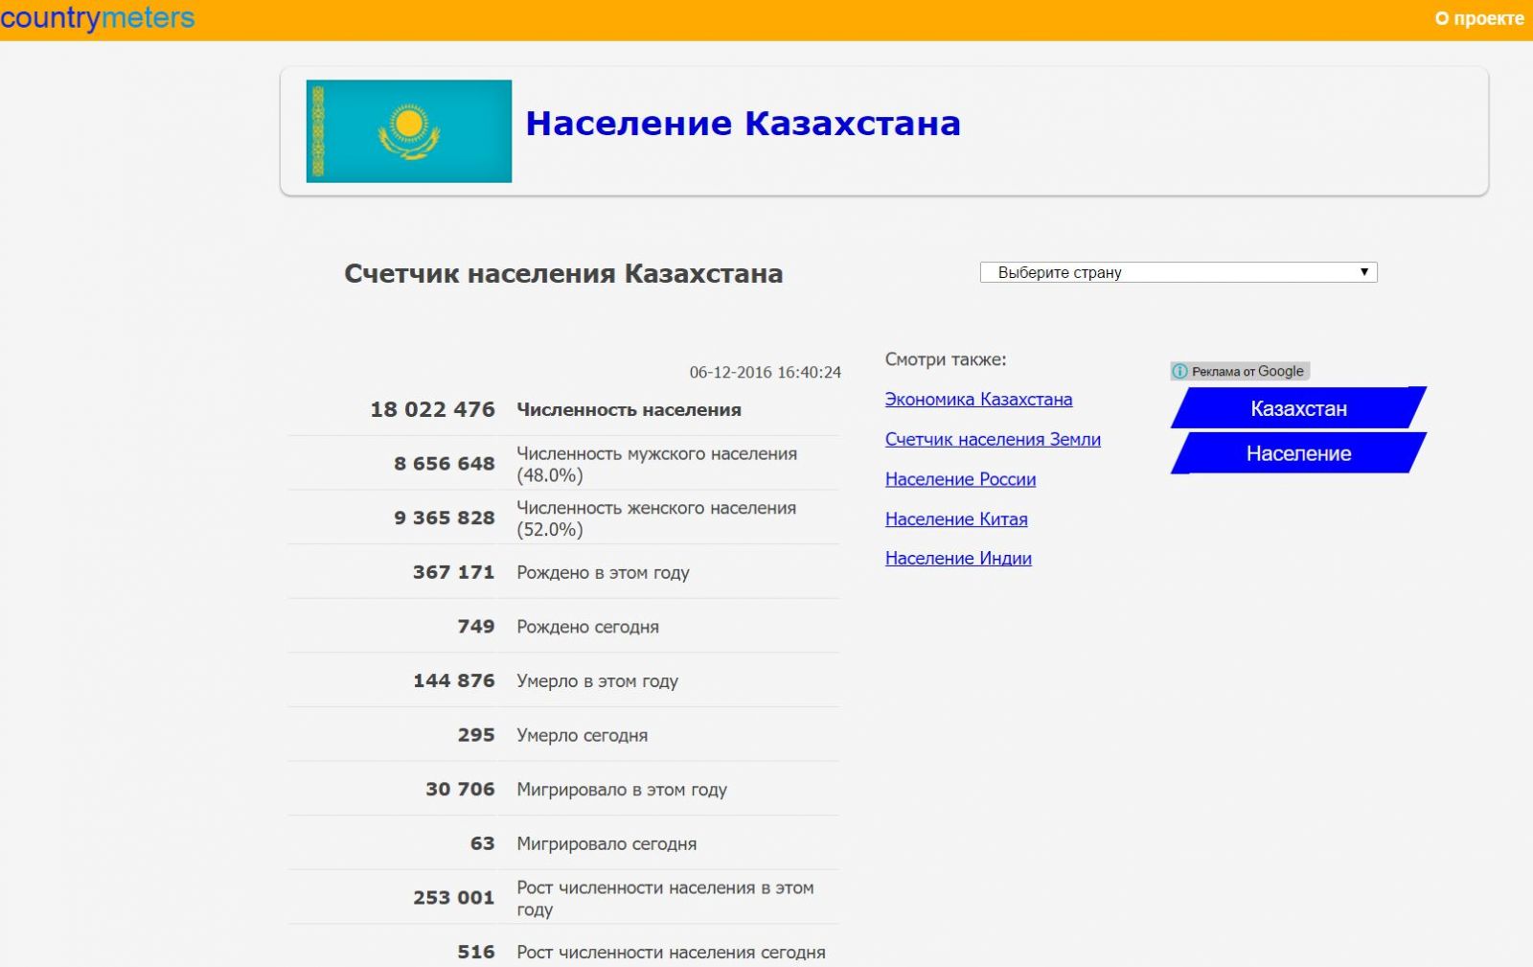
Task: Select the 'Численность населения' row label
Action: 629,410
